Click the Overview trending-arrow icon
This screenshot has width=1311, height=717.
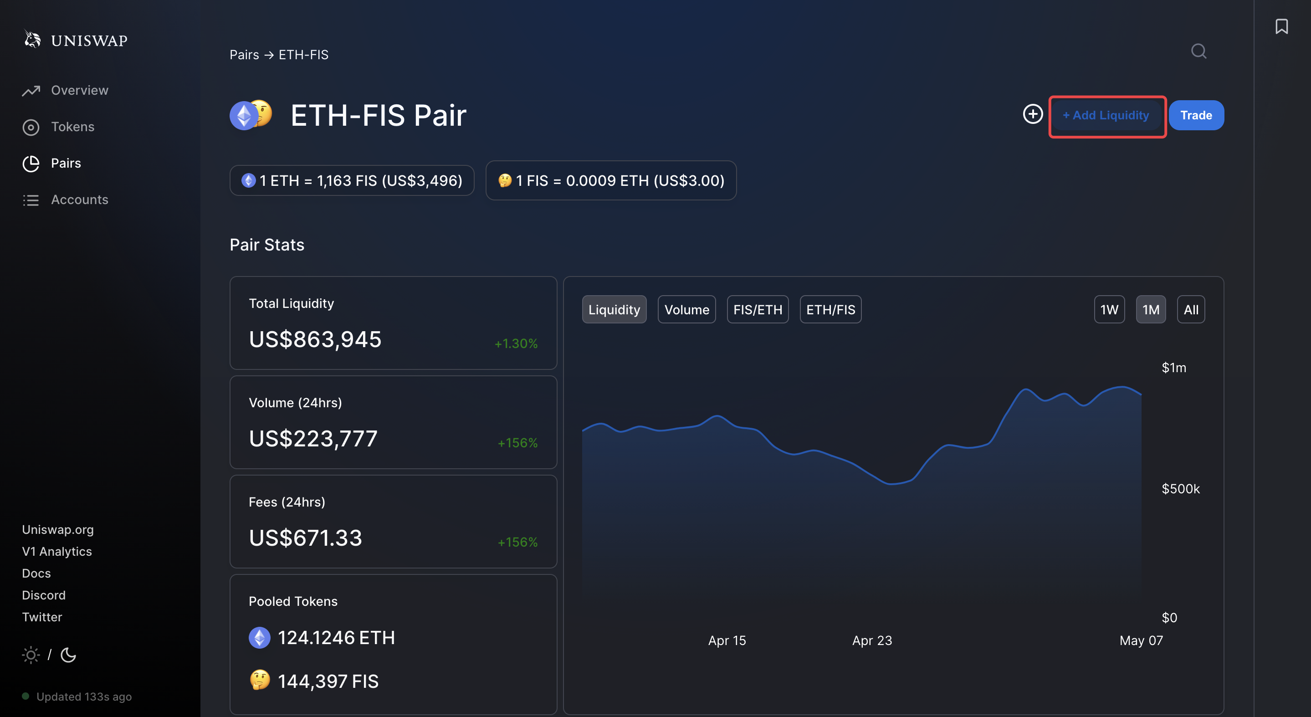31,91
